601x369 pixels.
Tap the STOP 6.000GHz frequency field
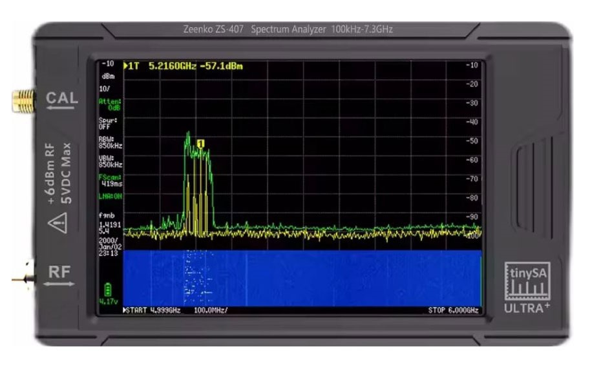(x=453, y=310)
